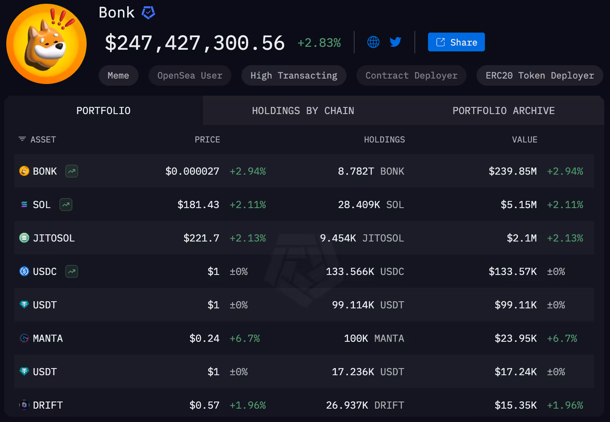
Task: Open the JITOSOL asset name
Action: [54, 238]
